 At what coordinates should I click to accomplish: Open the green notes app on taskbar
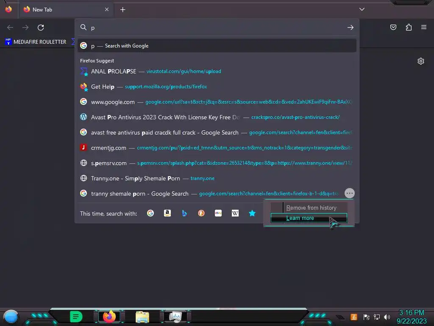(x=76, y=317)
